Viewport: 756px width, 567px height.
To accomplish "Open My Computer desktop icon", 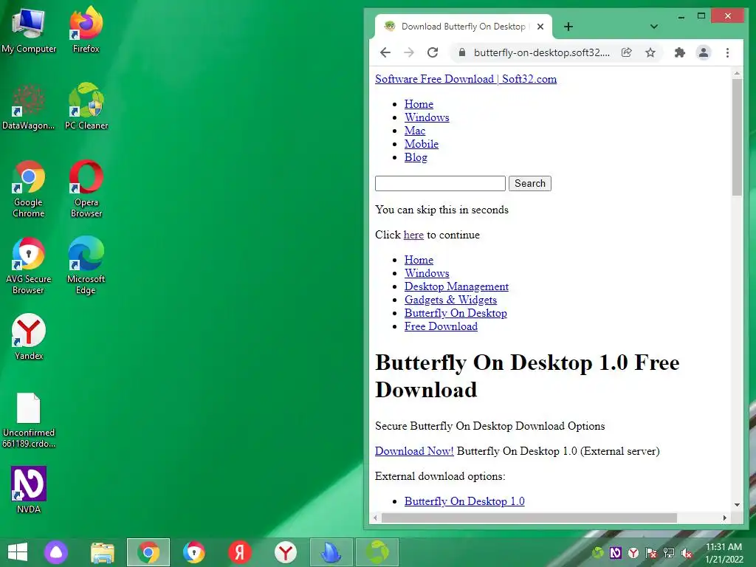I will (x=29, y=30).
